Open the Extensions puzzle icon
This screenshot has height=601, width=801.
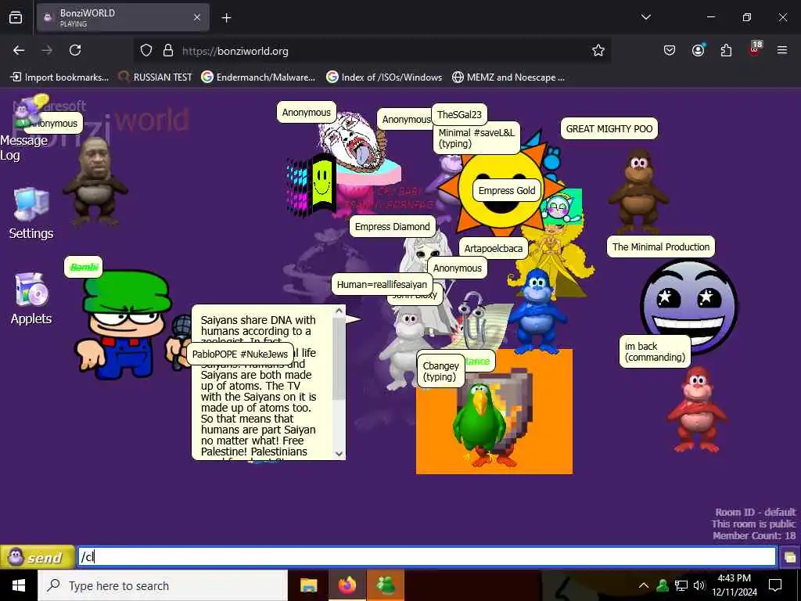point(726,50)
